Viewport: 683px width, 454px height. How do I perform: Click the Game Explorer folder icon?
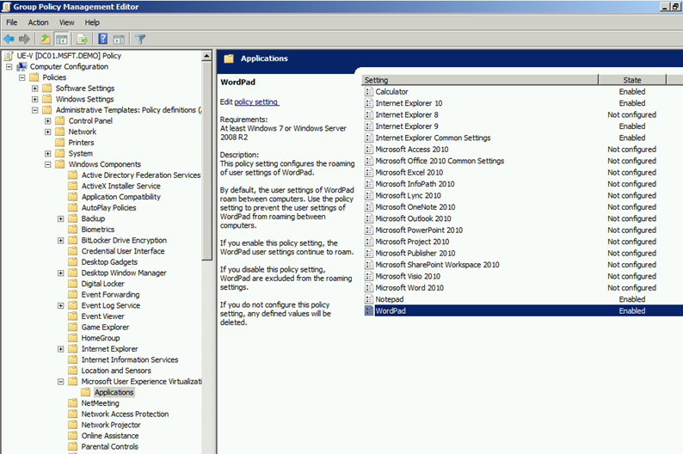coord(73,327)
